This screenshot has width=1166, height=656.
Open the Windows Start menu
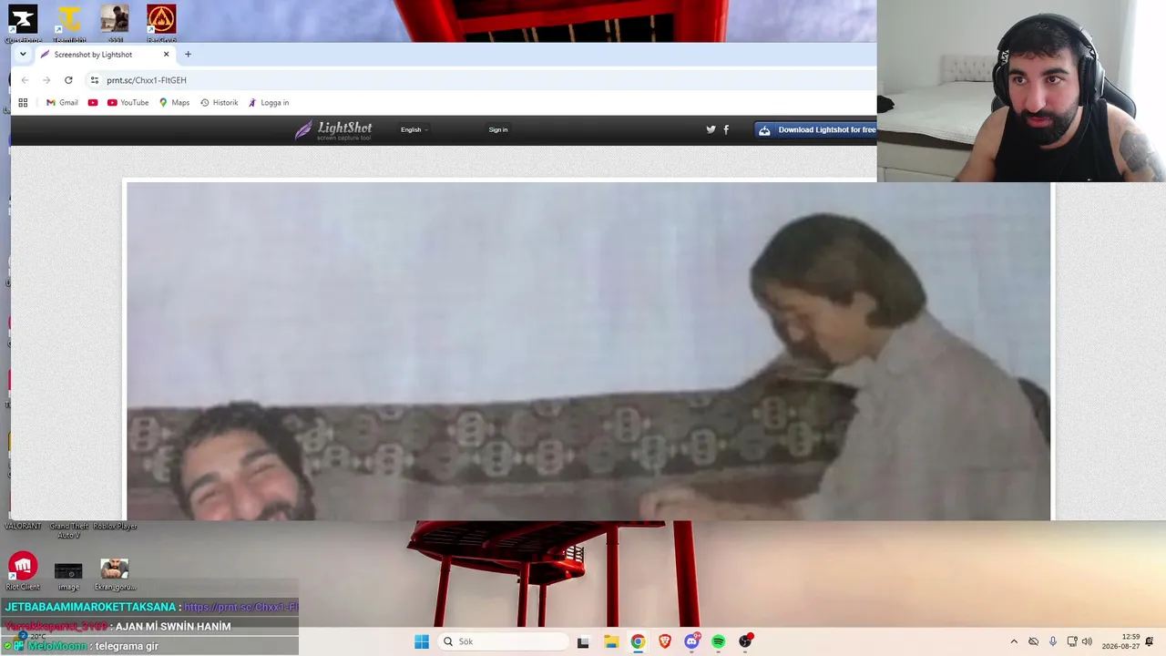click(x=422, y=641)
